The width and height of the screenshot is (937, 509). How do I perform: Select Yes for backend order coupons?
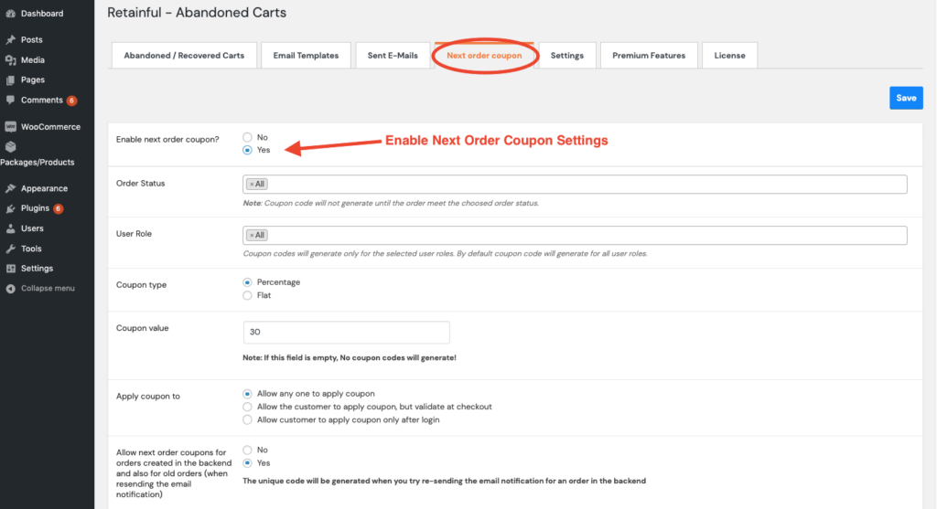tap(247, 463)
